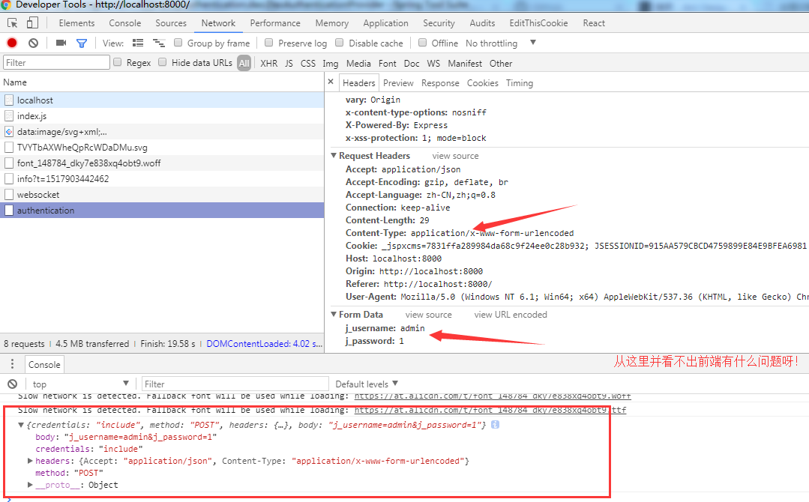Switch to large request rows view icon

coord(138,43)
